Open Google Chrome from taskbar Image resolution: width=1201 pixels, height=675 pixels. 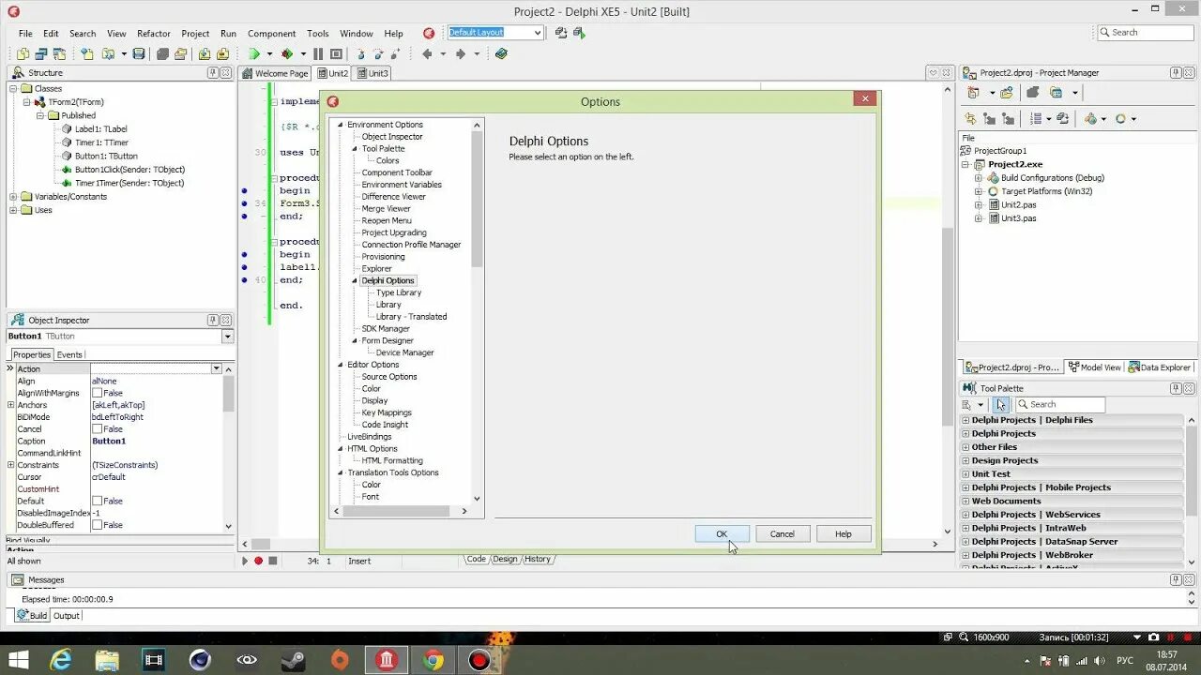433,660
